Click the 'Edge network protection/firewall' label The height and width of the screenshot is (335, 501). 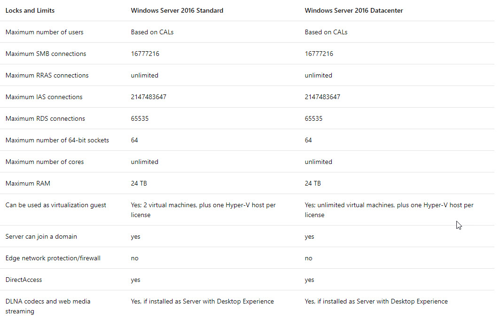click(x=53, y=258)
